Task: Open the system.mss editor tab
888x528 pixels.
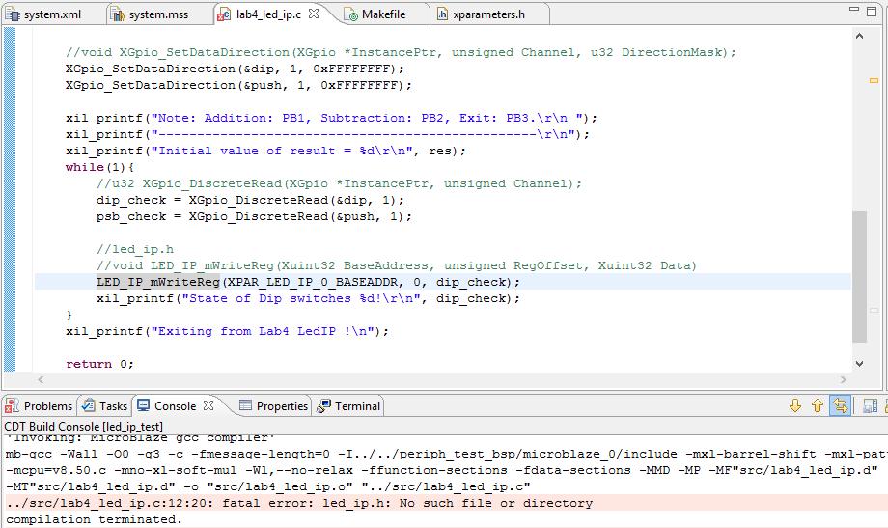Action: 150,14
